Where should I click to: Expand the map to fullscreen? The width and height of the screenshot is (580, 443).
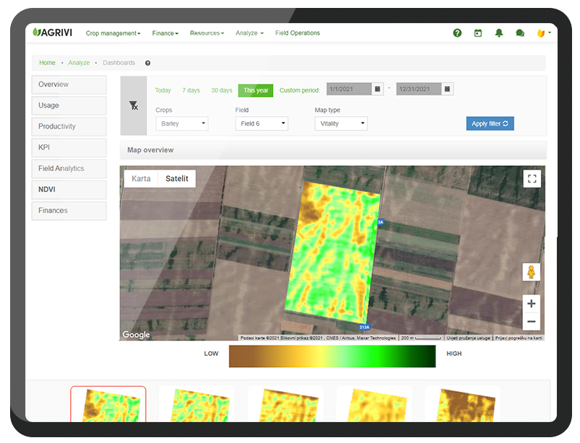532,178
